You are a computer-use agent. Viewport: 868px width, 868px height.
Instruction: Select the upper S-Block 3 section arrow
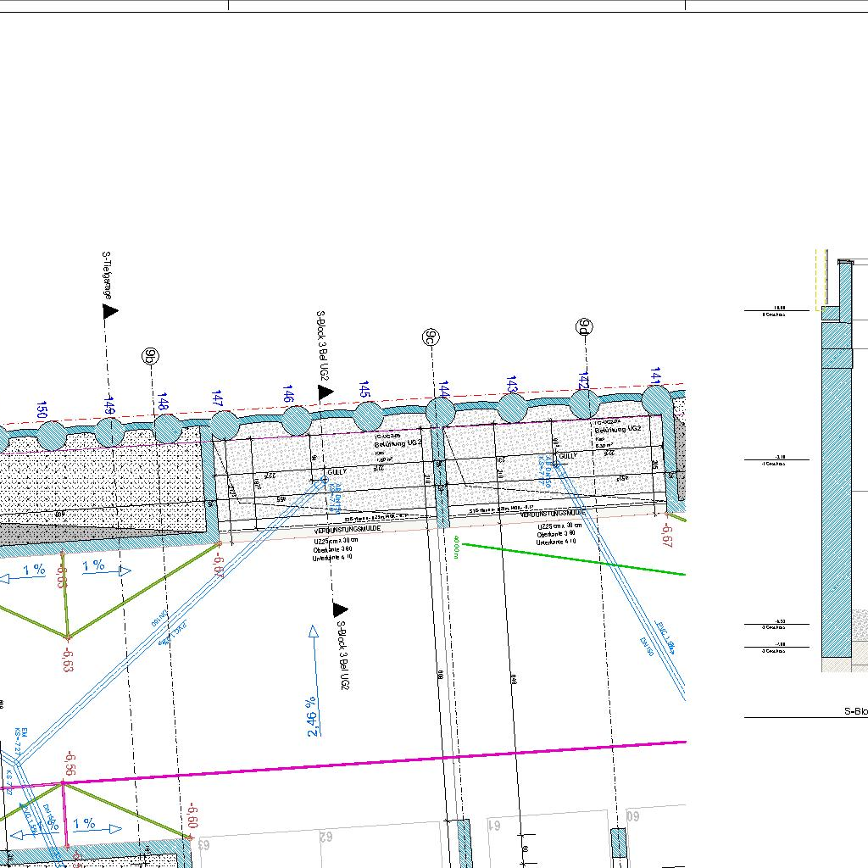pos(325,392)
